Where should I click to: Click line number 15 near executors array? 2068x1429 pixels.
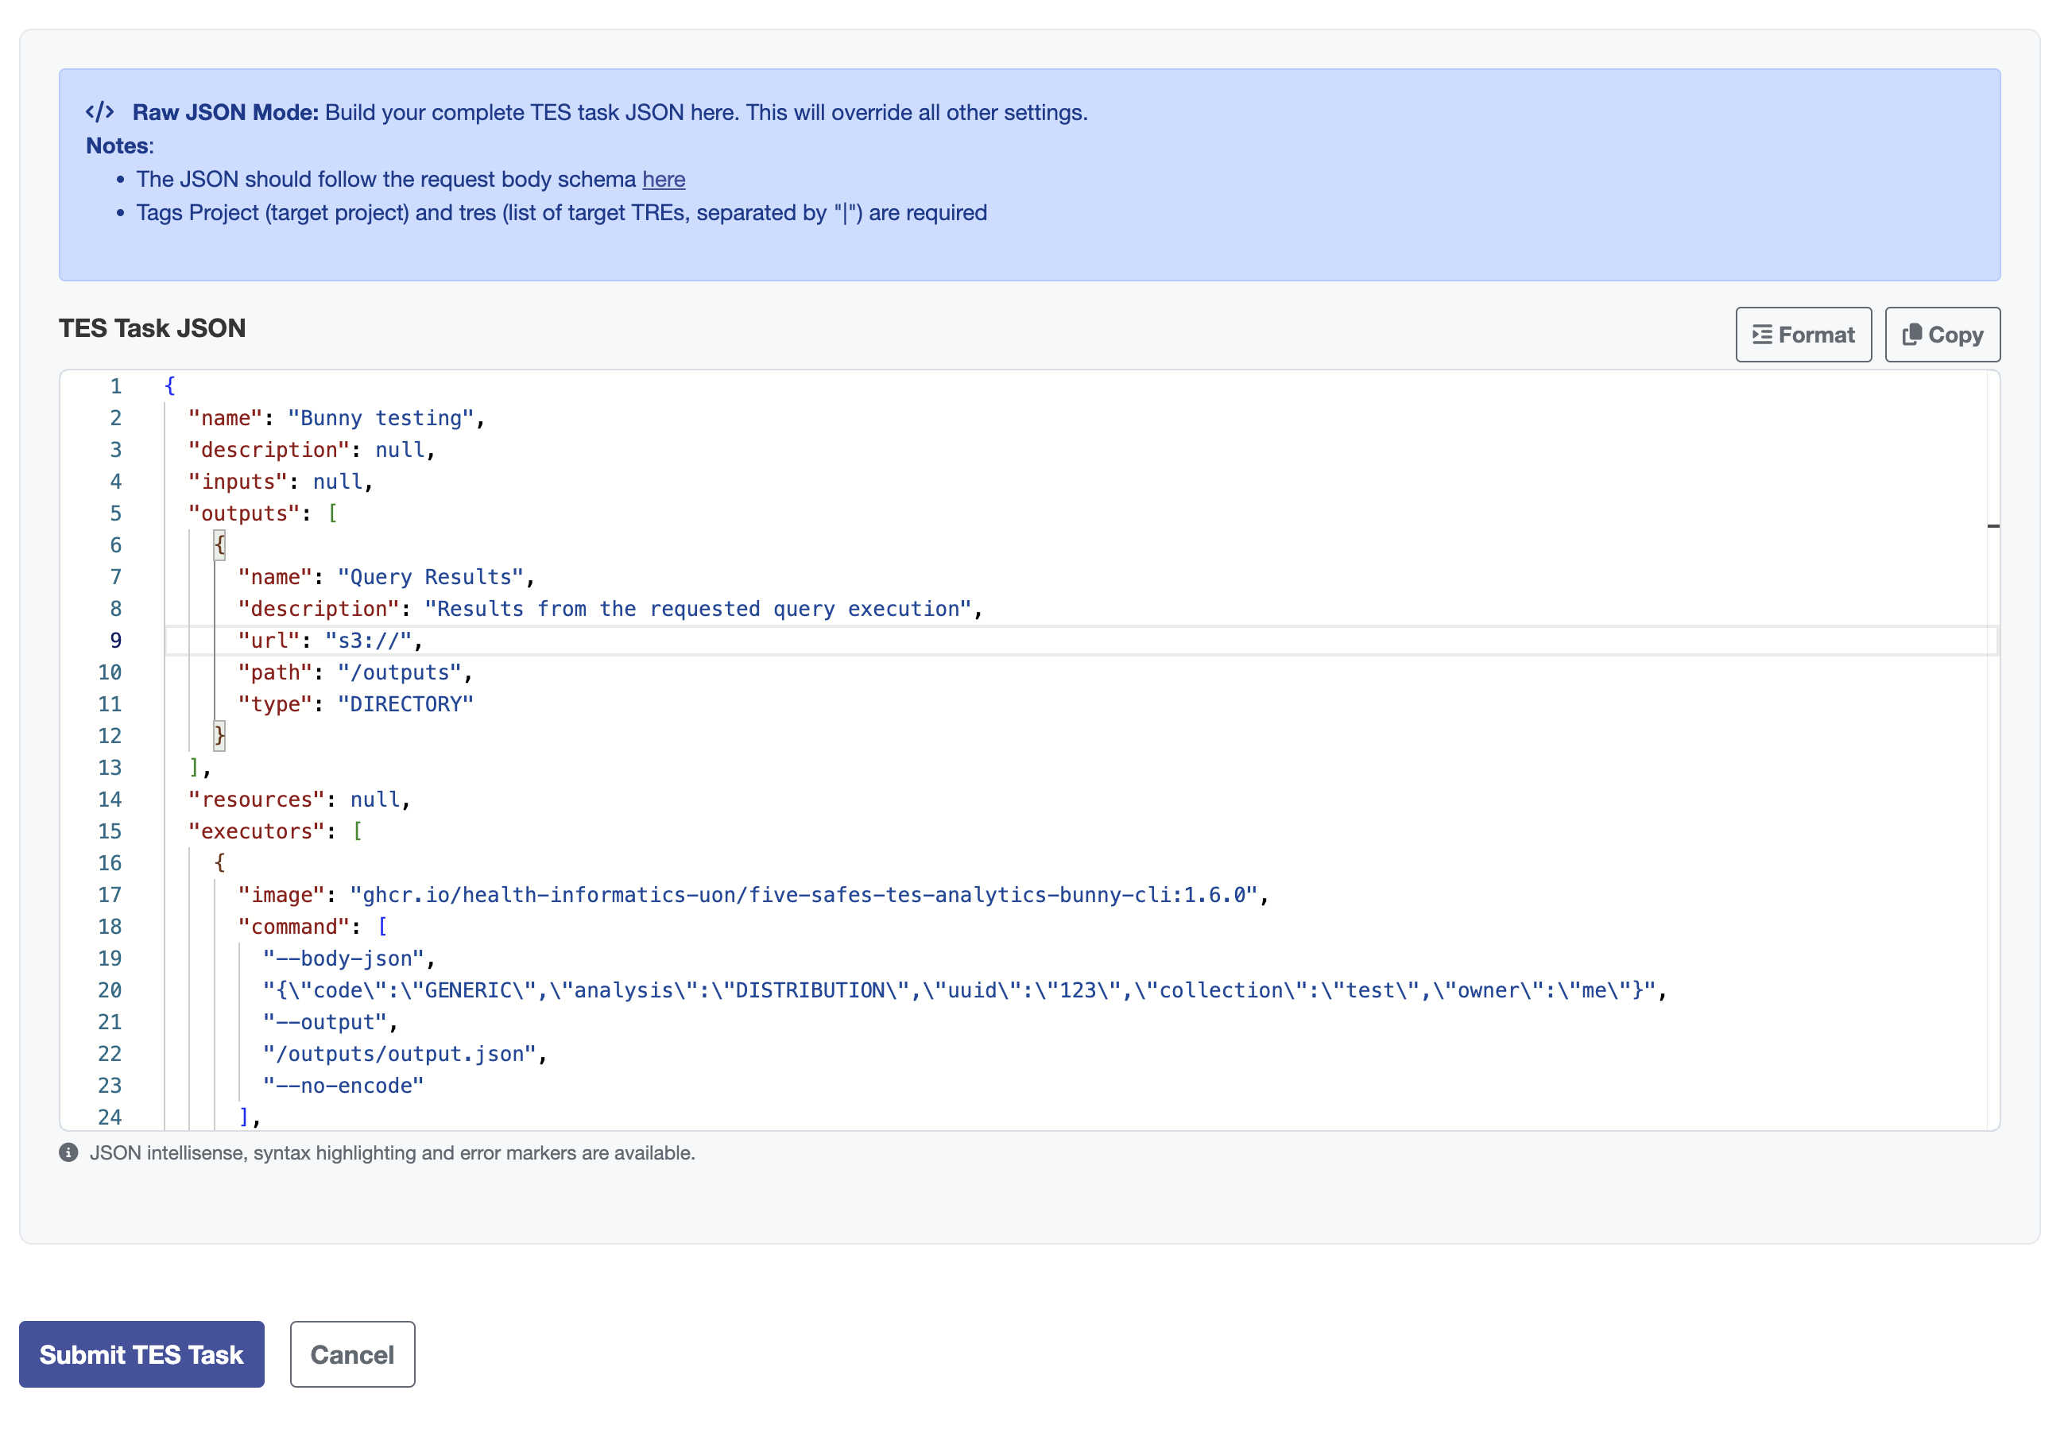click(x=110, y=831)
